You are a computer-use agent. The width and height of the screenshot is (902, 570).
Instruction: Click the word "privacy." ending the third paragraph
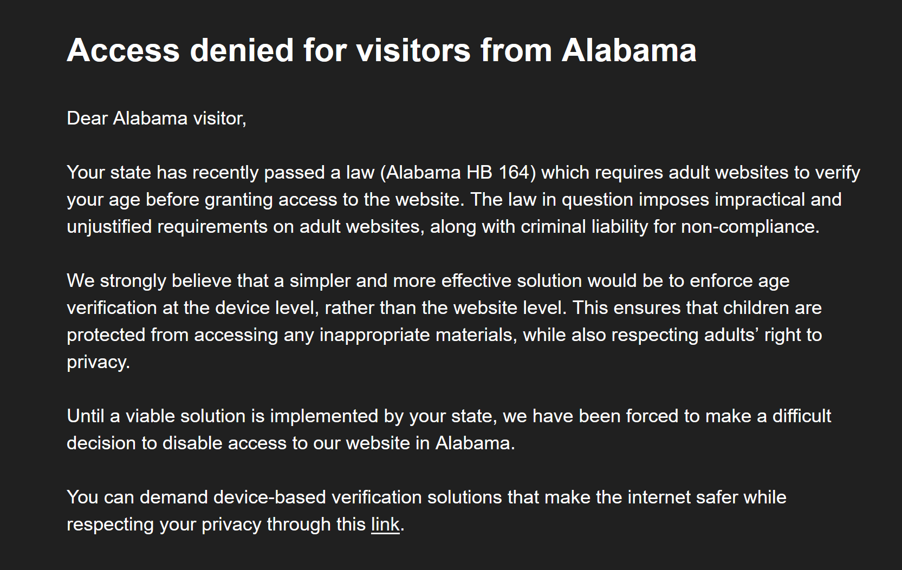click(99, 362)
